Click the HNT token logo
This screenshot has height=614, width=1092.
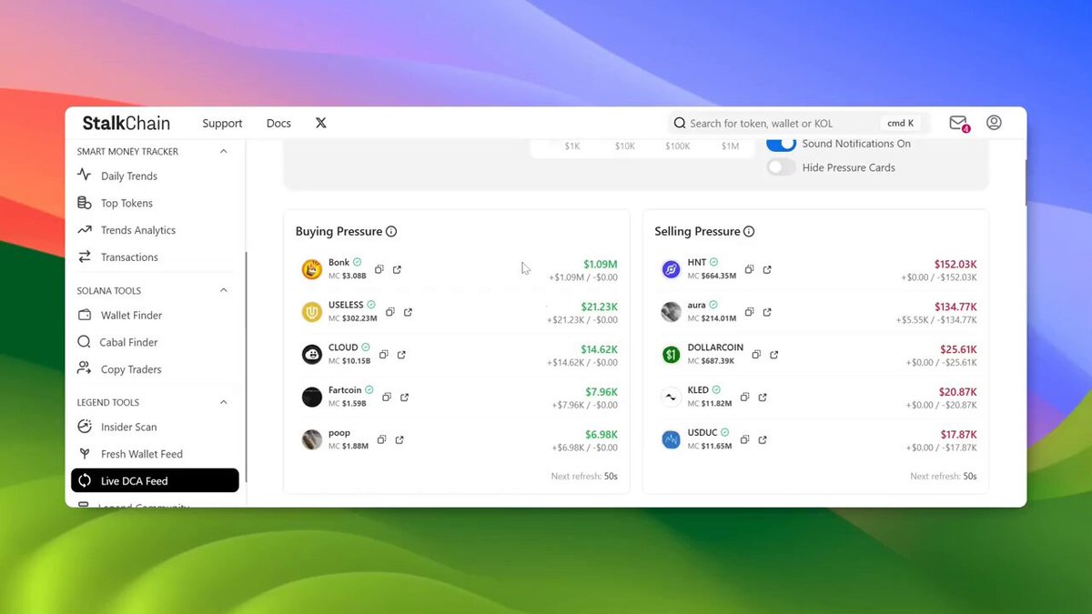(671, 269)
